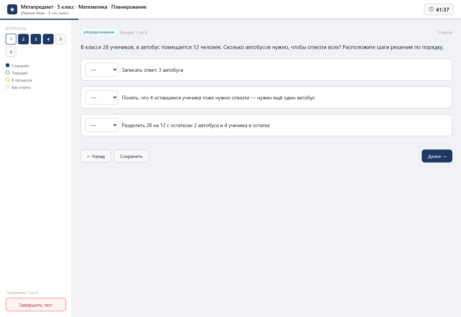Click the 41:37 timer display
The image size is (461, 317).
[439, 10]
